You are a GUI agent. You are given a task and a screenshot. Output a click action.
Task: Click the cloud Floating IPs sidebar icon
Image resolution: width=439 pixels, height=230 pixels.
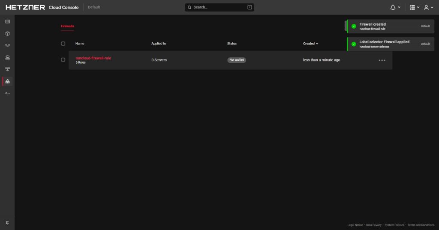pos(7,57)
